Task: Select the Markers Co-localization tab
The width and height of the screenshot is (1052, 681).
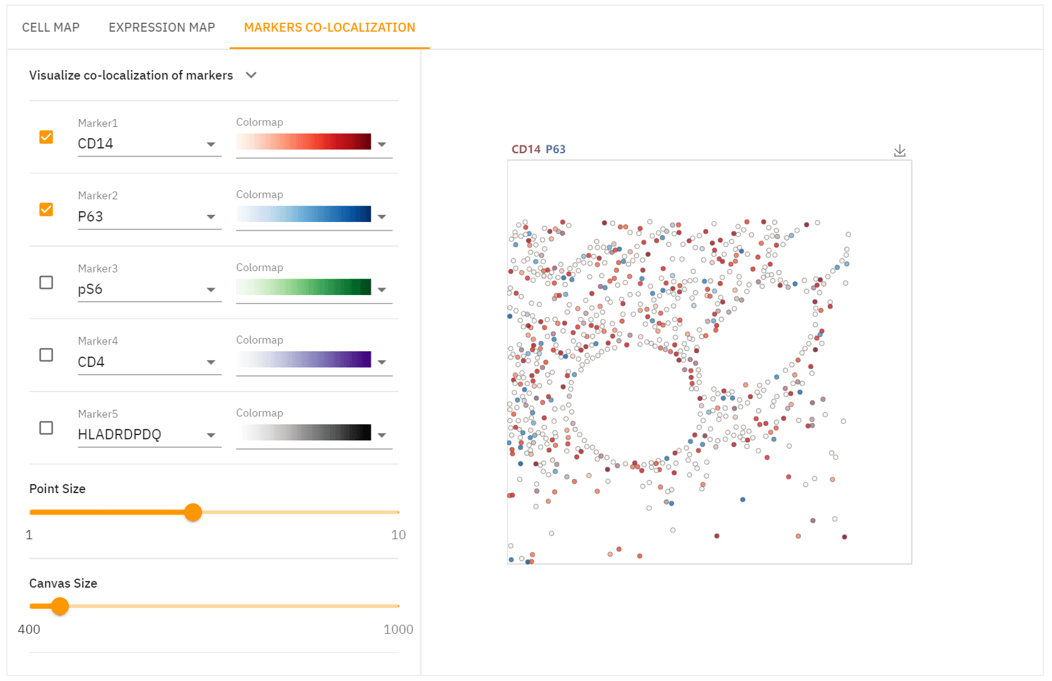Action: [x=330, y=28]
